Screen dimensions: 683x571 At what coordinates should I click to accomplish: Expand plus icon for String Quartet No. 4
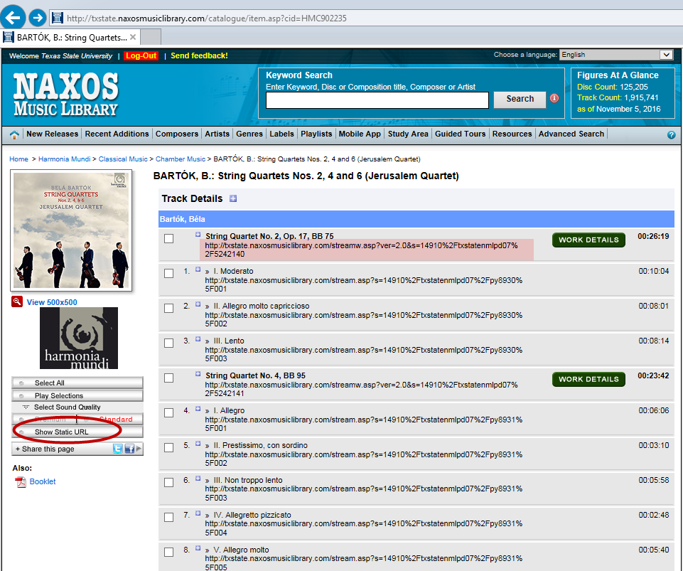[x=198, y=374]
